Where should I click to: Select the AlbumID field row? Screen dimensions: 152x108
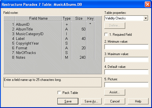click(x=49, y=24)
